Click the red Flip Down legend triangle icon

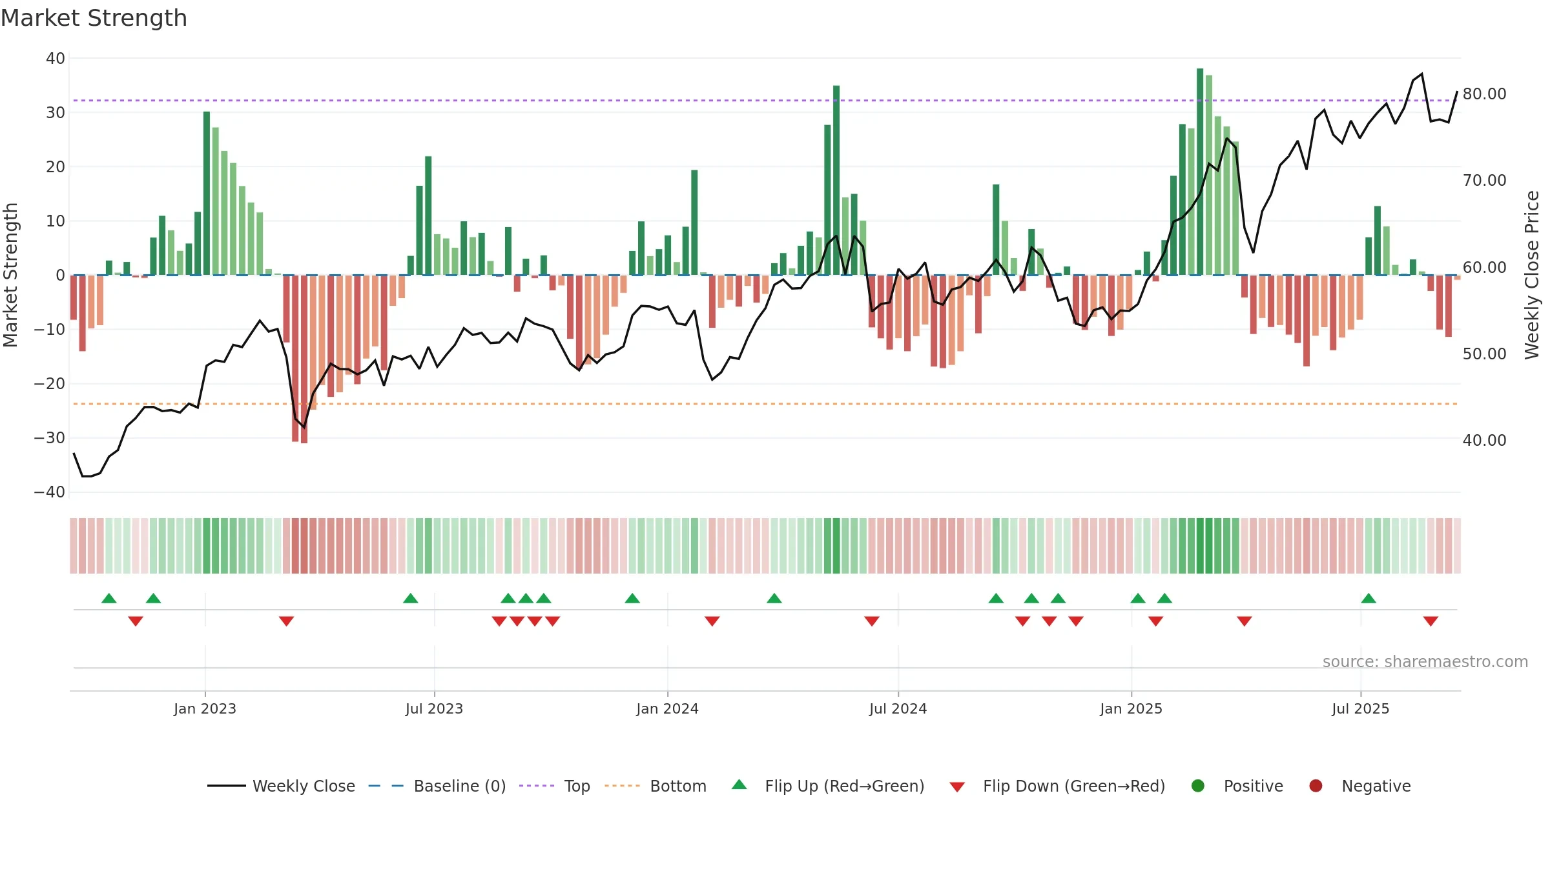point(957,787)
